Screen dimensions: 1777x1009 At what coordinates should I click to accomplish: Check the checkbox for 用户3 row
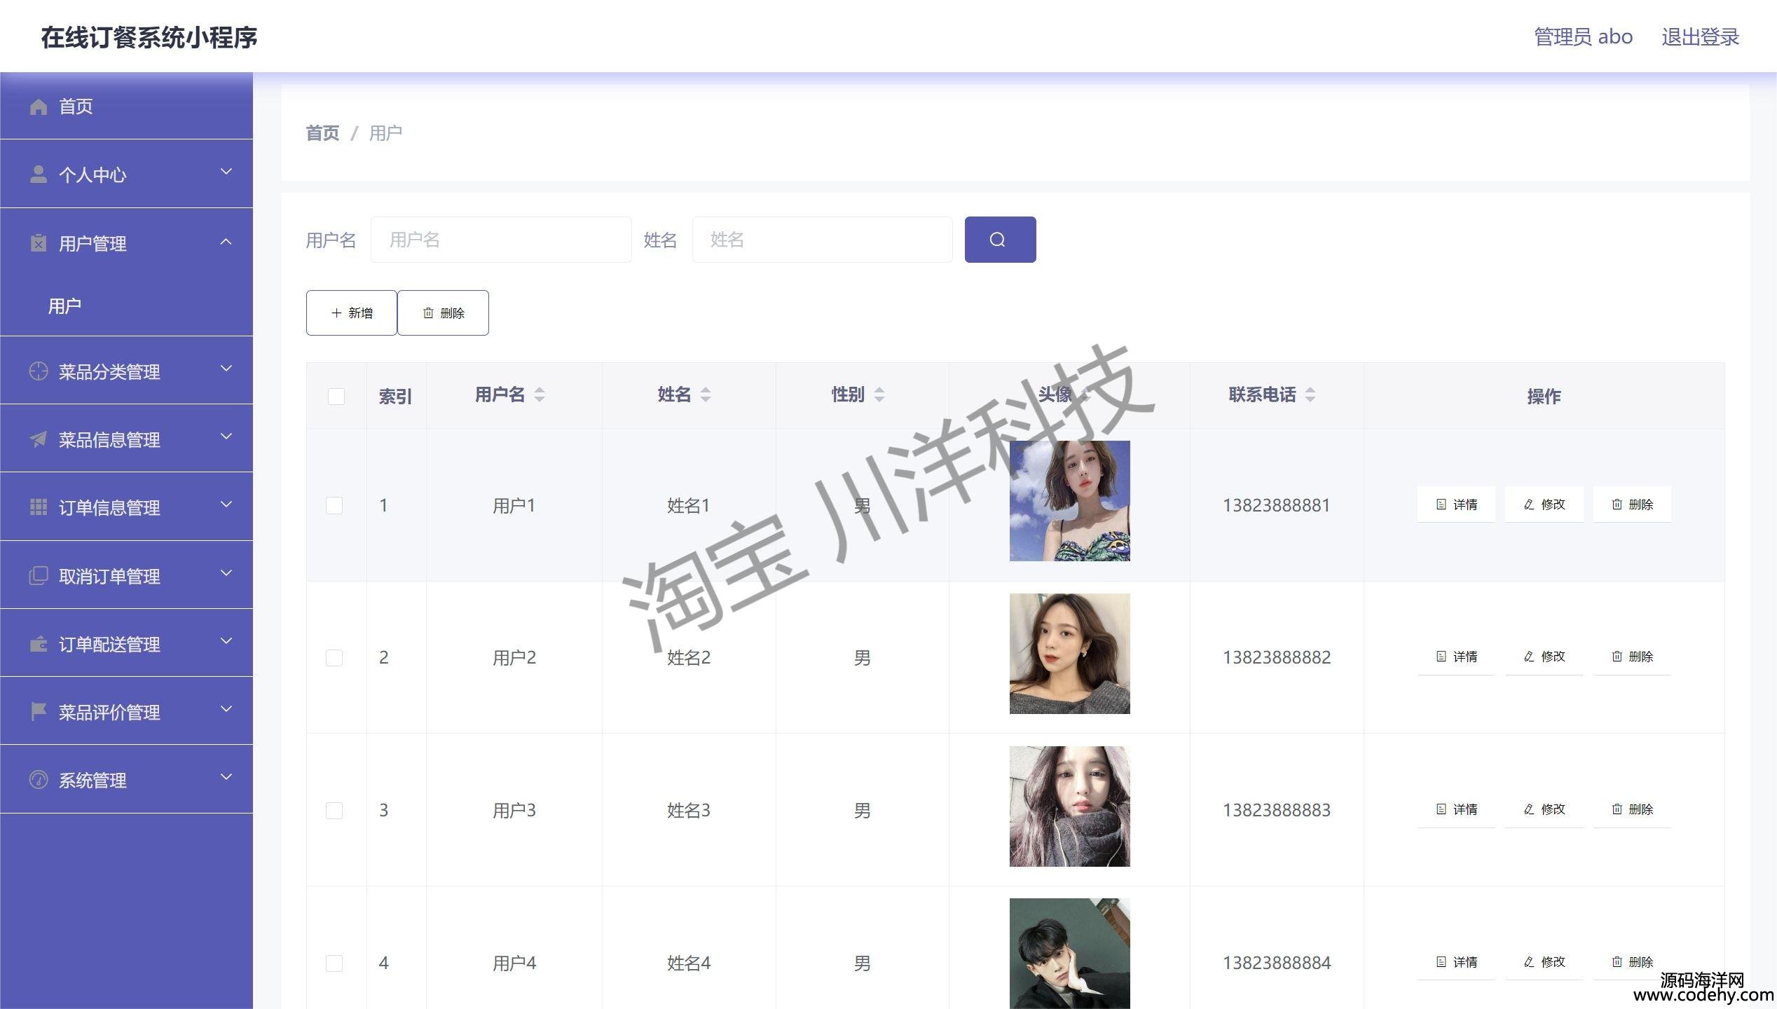pyautogui.click(x=334, y=811)
